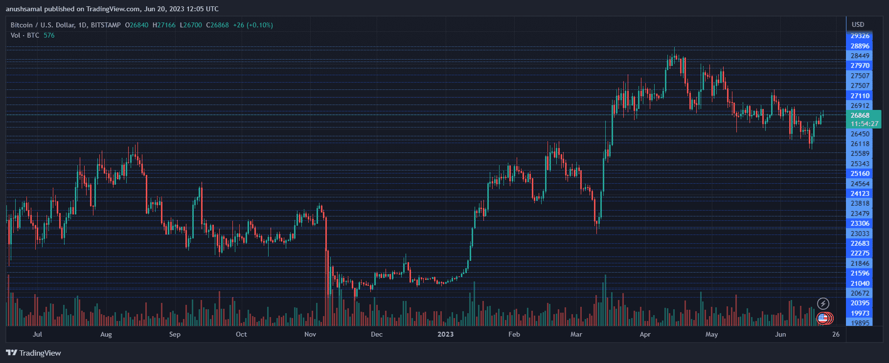The image size is (889, 363).
Task: Click the Nov label on time axis
Action: point(310,334)
